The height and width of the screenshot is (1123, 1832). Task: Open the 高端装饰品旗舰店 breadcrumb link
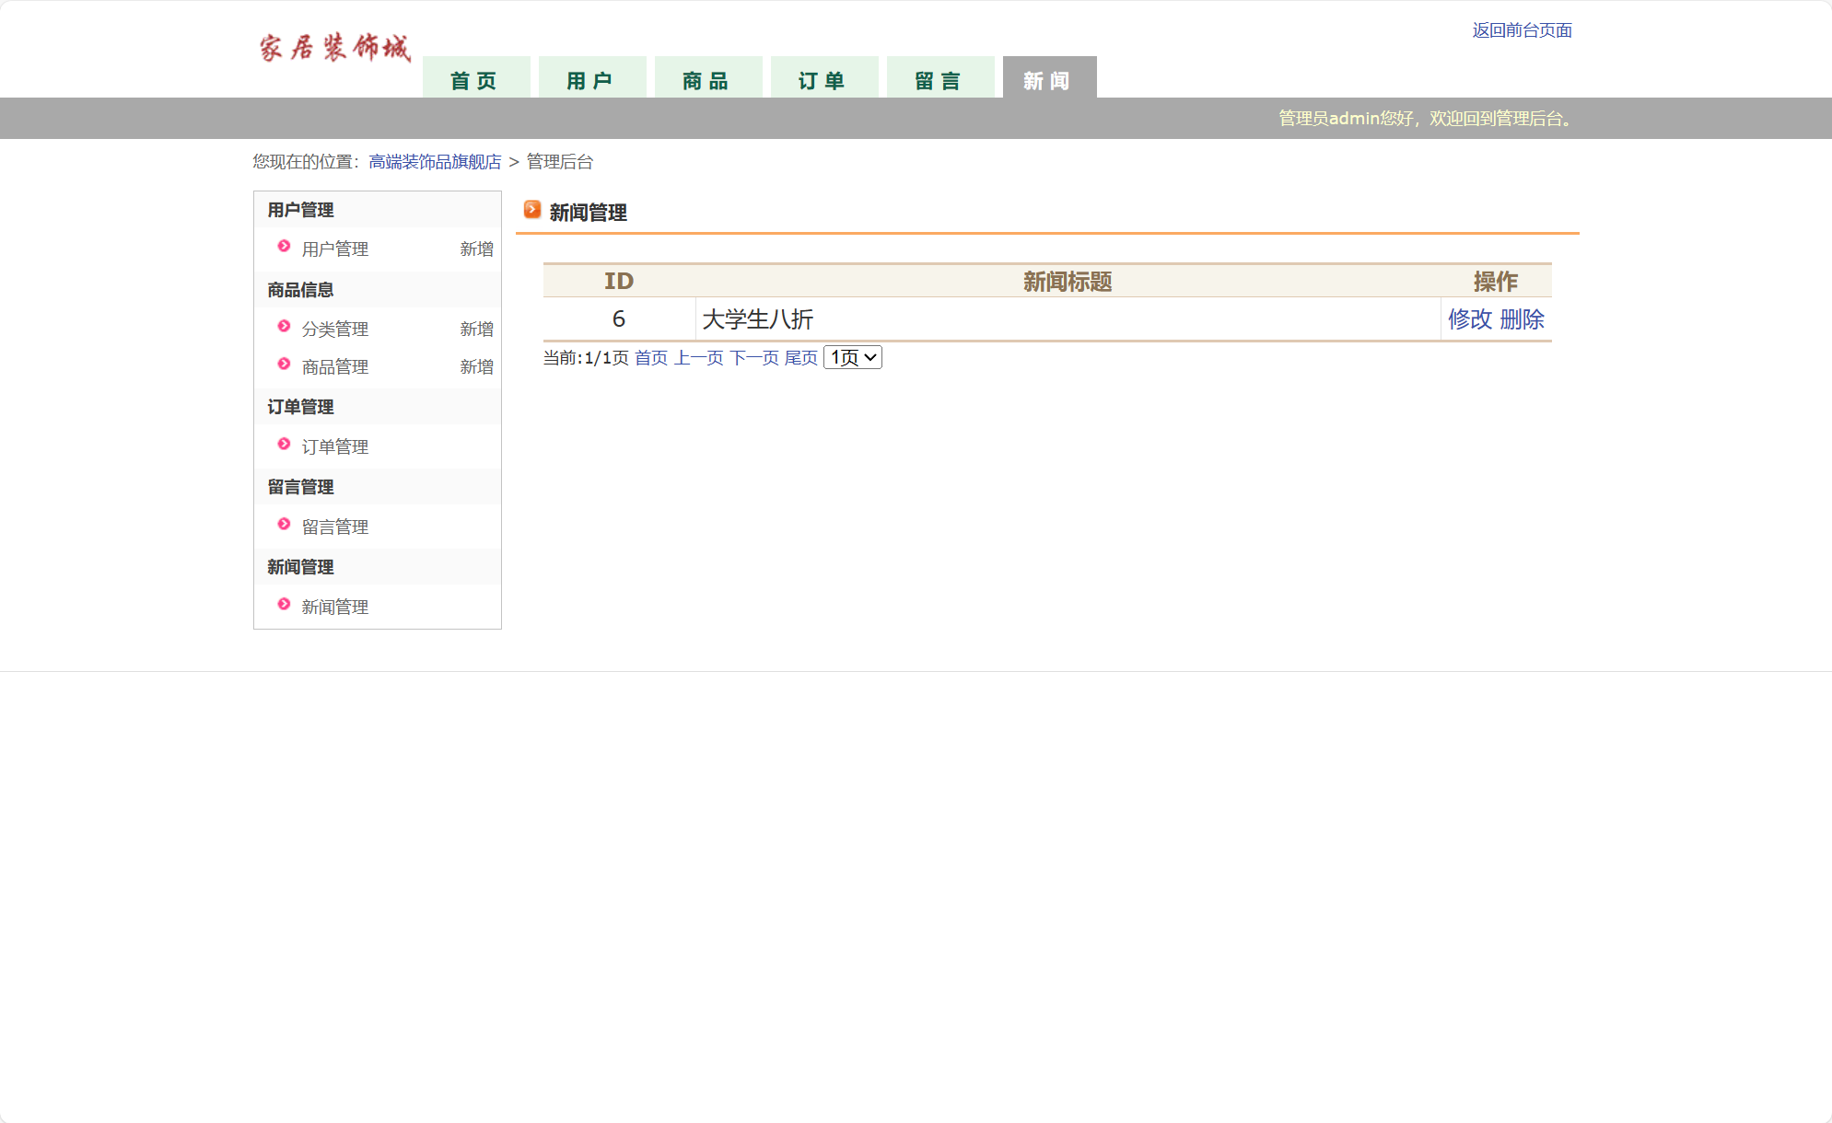click(x=435, y=162)
